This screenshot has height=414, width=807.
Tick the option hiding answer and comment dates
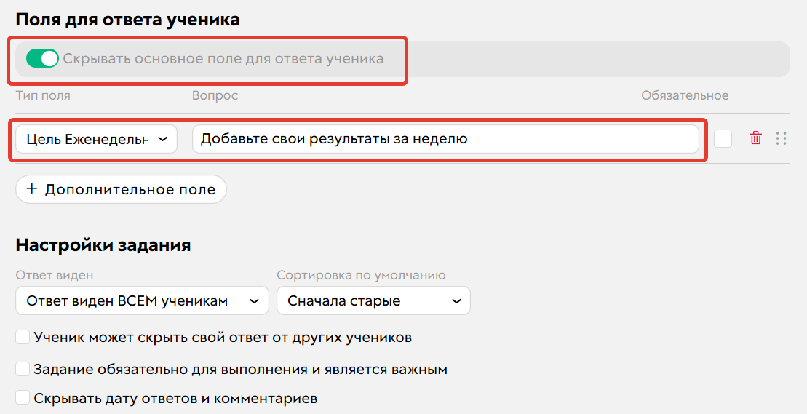click(22, 397)
